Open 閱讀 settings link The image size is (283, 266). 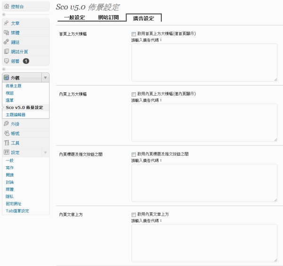(9, 175)
